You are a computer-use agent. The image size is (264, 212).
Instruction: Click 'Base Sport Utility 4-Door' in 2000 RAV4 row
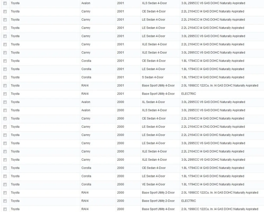click(x=158, y=209)
